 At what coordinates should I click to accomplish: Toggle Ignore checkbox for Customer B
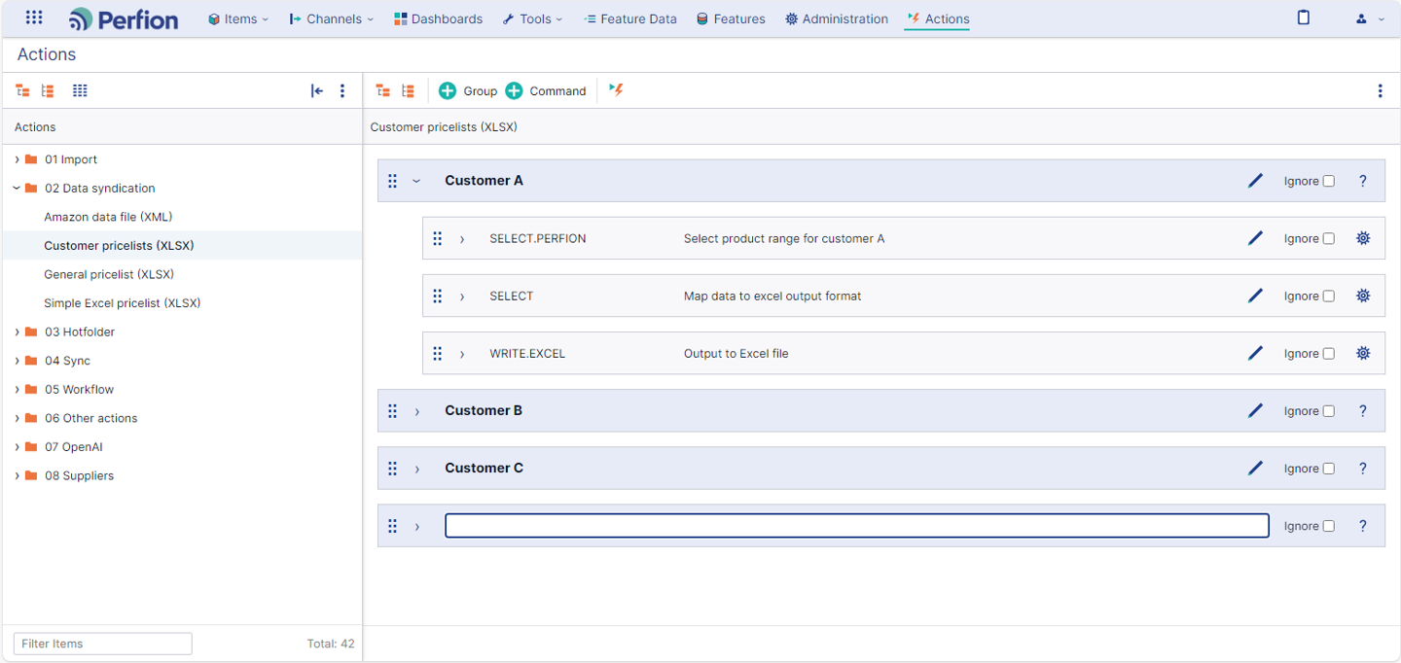(1329, 411)
